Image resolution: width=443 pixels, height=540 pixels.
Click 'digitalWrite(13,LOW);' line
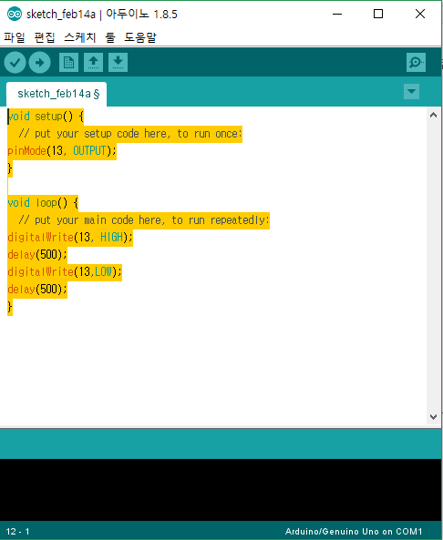(x=65, y=271)
